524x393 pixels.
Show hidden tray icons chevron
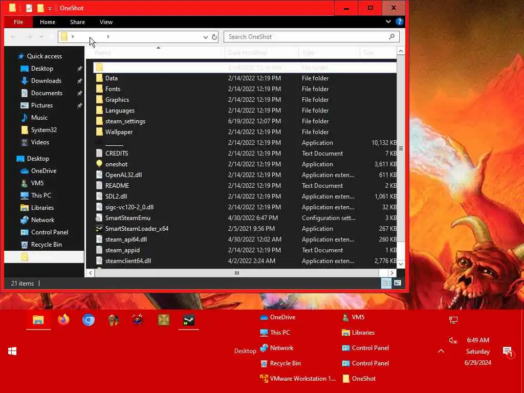[x=441, y=351]
